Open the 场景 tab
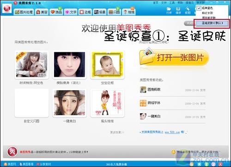This screenshot has height=167, width=231. [x=100, y=12]
